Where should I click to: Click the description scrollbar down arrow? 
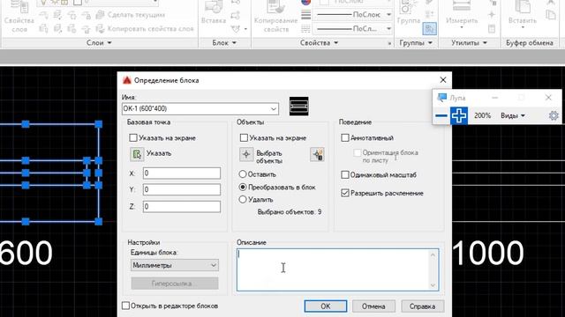point(433,285)
